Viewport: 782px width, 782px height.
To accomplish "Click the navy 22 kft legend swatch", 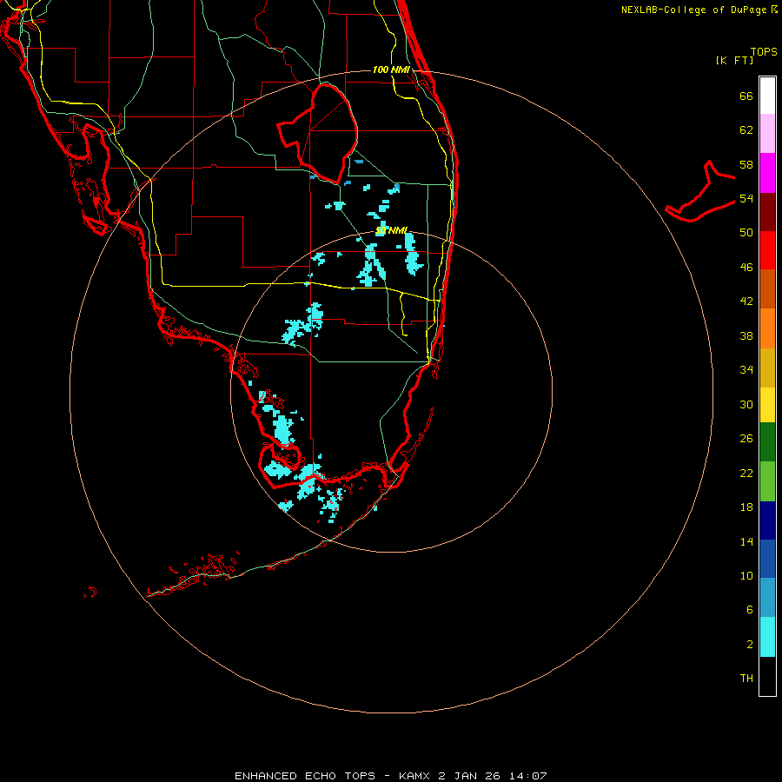I will 767,520.
